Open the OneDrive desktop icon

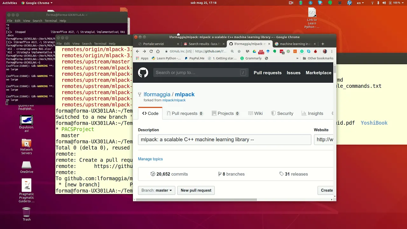(x=26, y=167)
